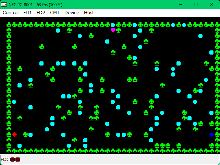Open the FD1 drive menu
Viewport: 220px width, 165px height.
(27, 13)
